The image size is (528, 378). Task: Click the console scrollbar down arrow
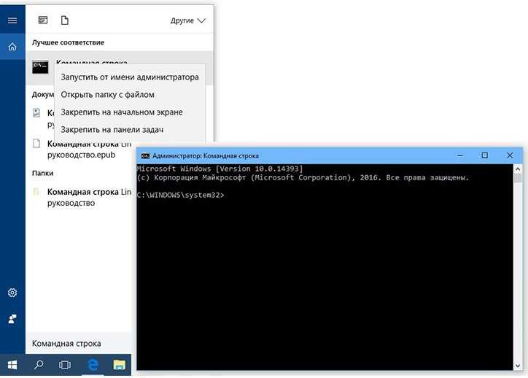click(518, 366)
